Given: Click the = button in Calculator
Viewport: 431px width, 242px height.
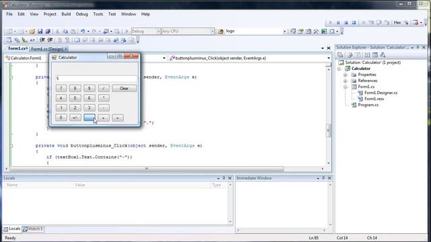Looking at the screenshot, I should pos(118,118).
